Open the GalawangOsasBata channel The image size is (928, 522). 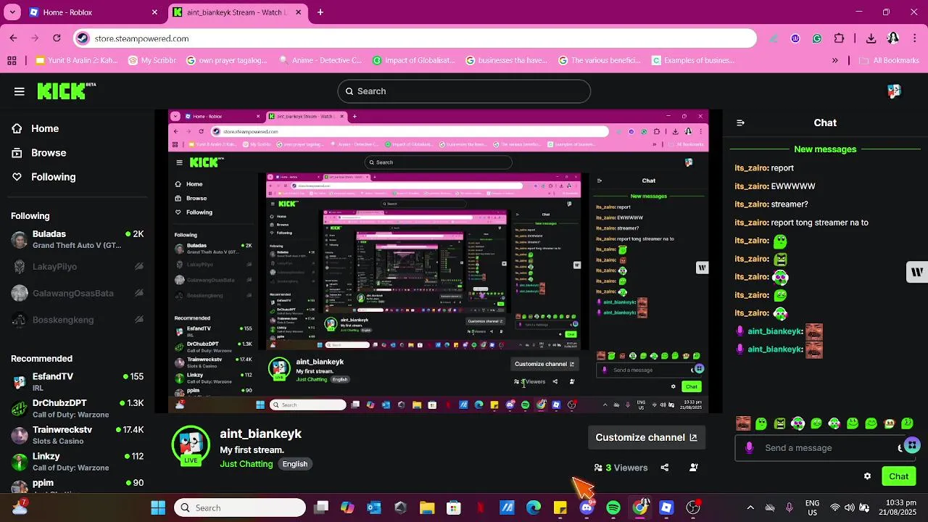77,294
